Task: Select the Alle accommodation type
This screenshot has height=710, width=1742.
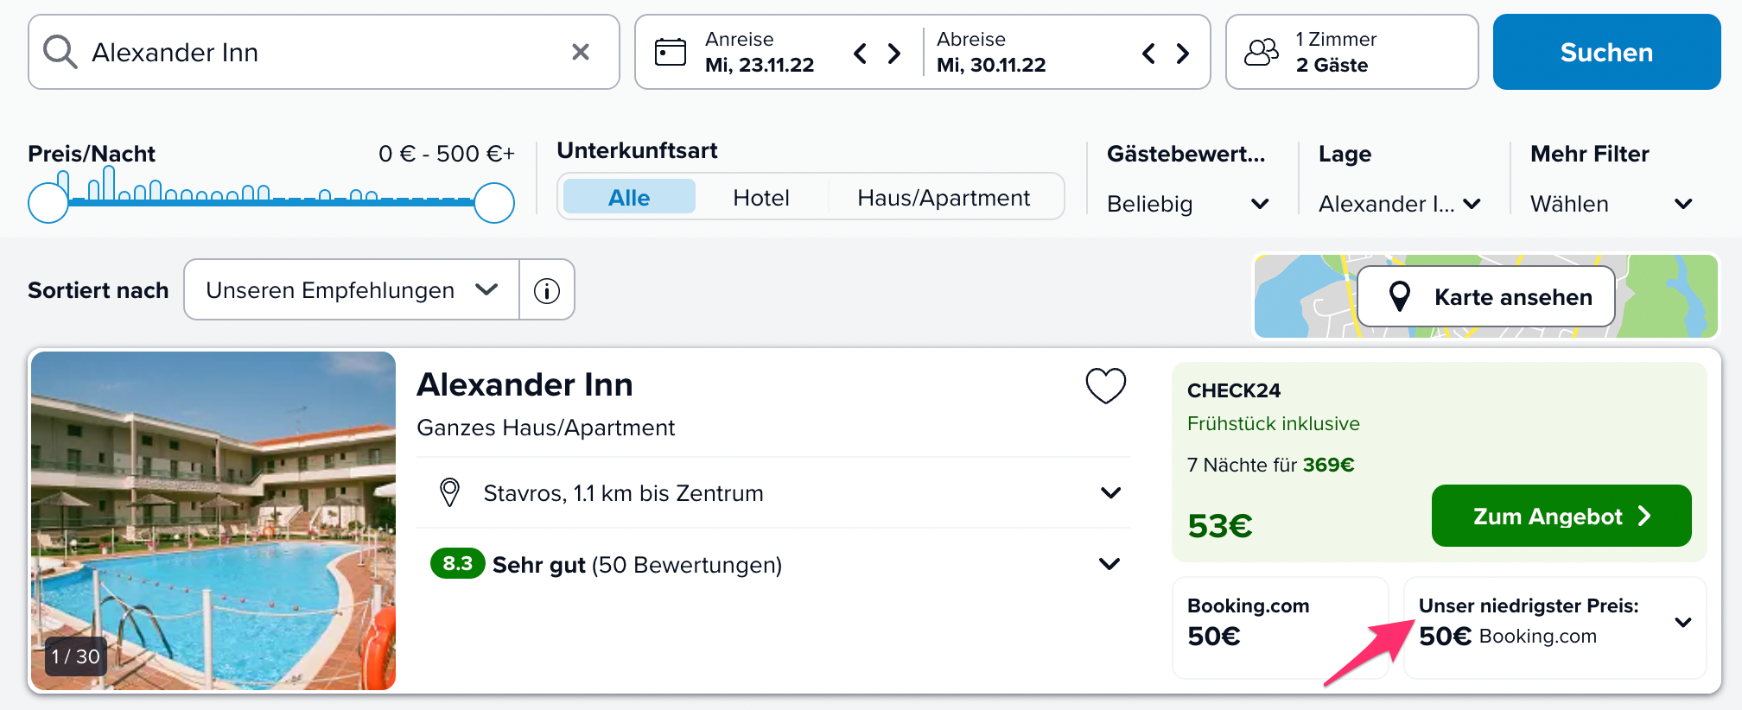Action: [629, 197]
